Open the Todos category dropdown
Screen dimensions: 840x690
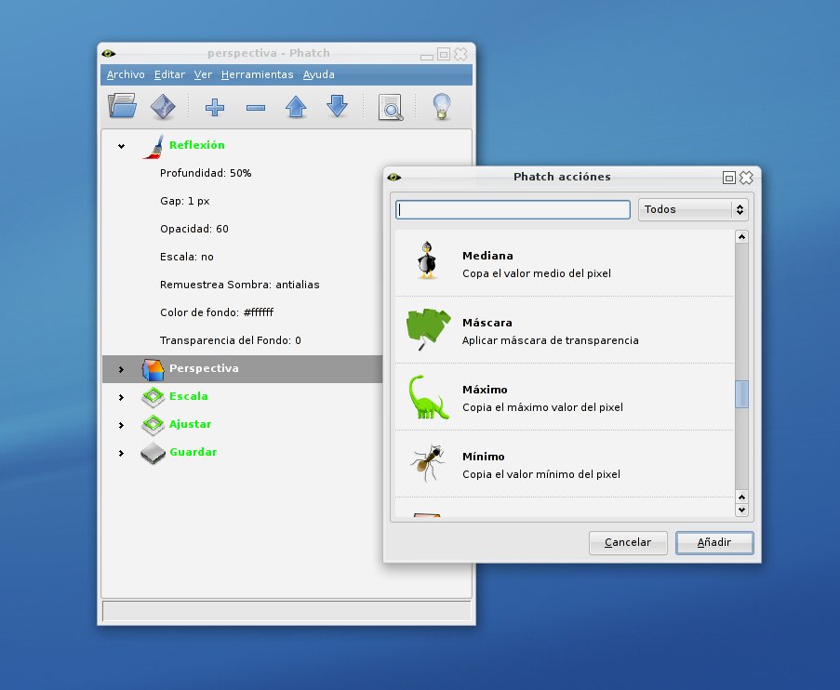(x=693, y=209)
